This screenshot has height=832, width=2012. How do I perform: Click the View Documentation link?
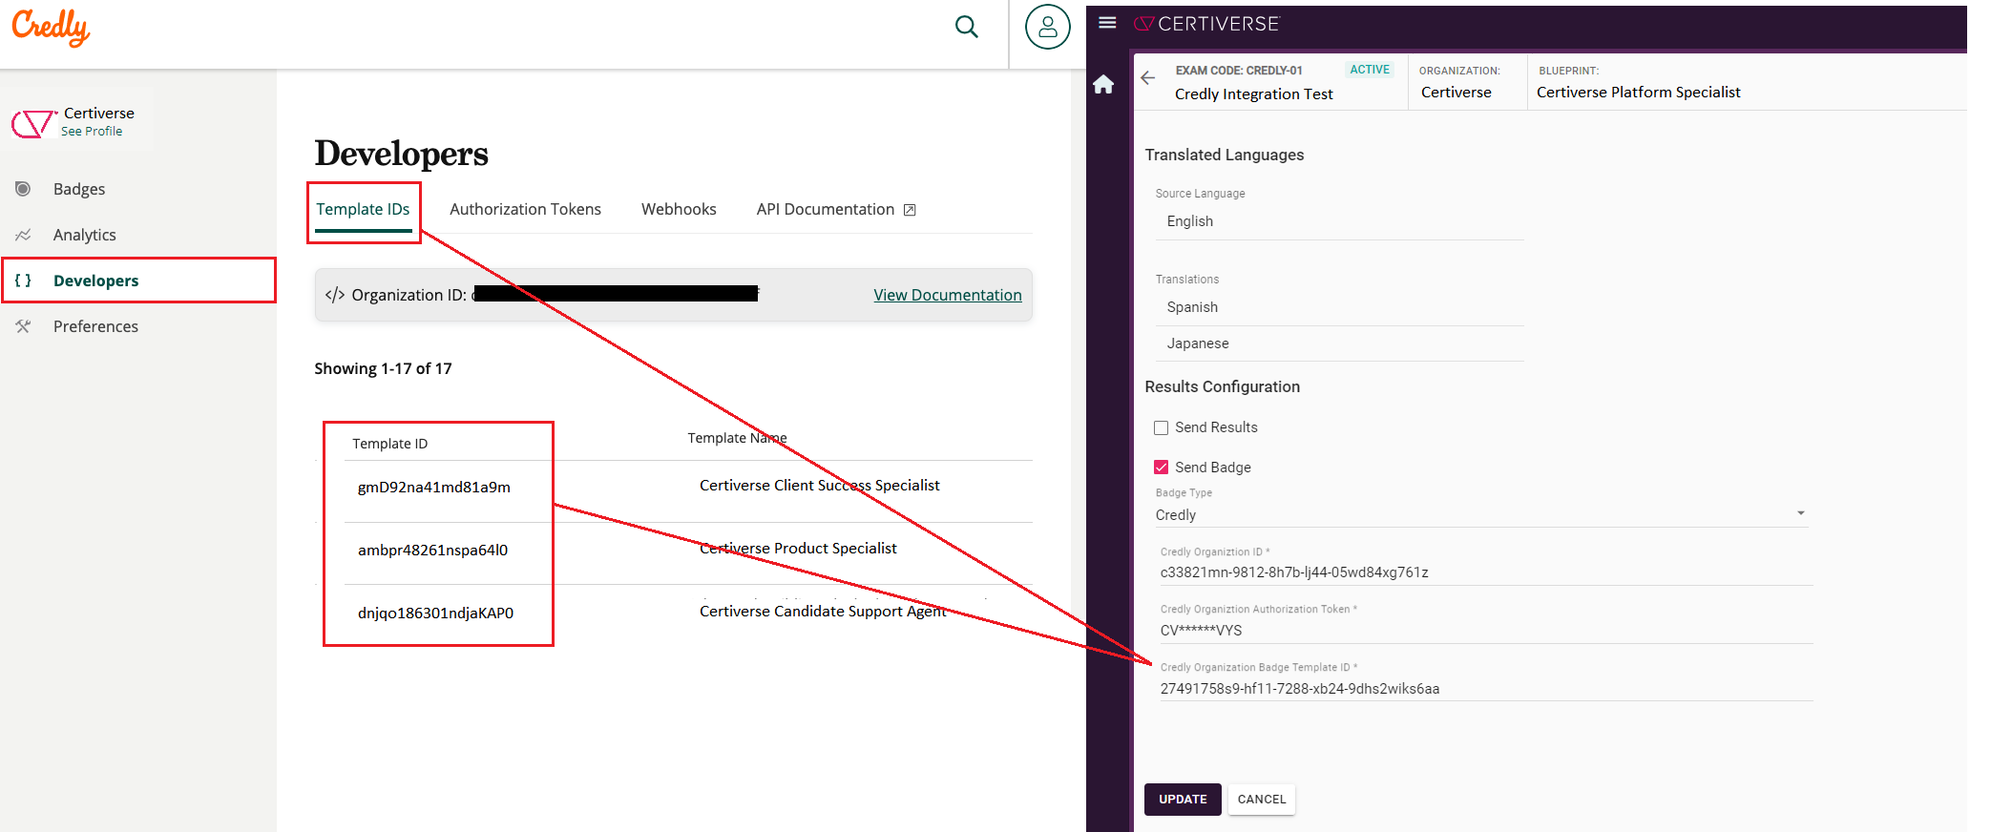[x=948, y=295]
